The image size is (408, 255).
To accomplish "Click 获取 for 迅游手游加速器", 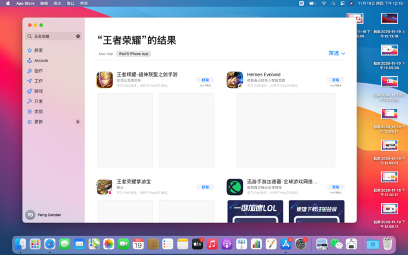I will [335, 187].
